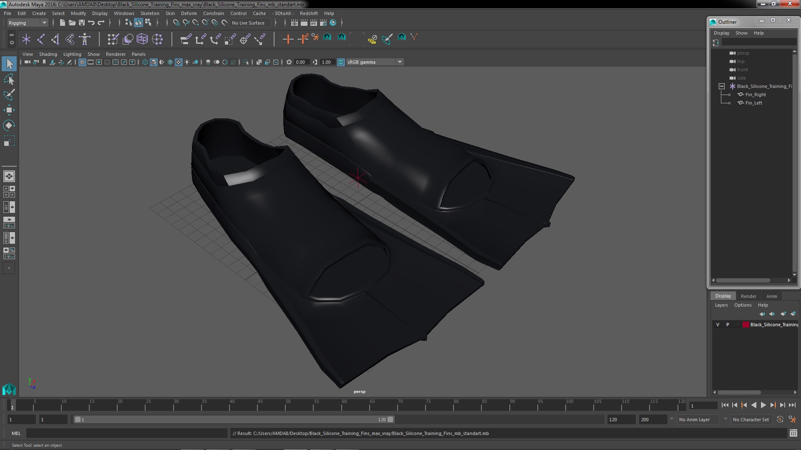801x450 pixels.
Task: Toggle the viewport grid display icon
Action: [82, 62]
